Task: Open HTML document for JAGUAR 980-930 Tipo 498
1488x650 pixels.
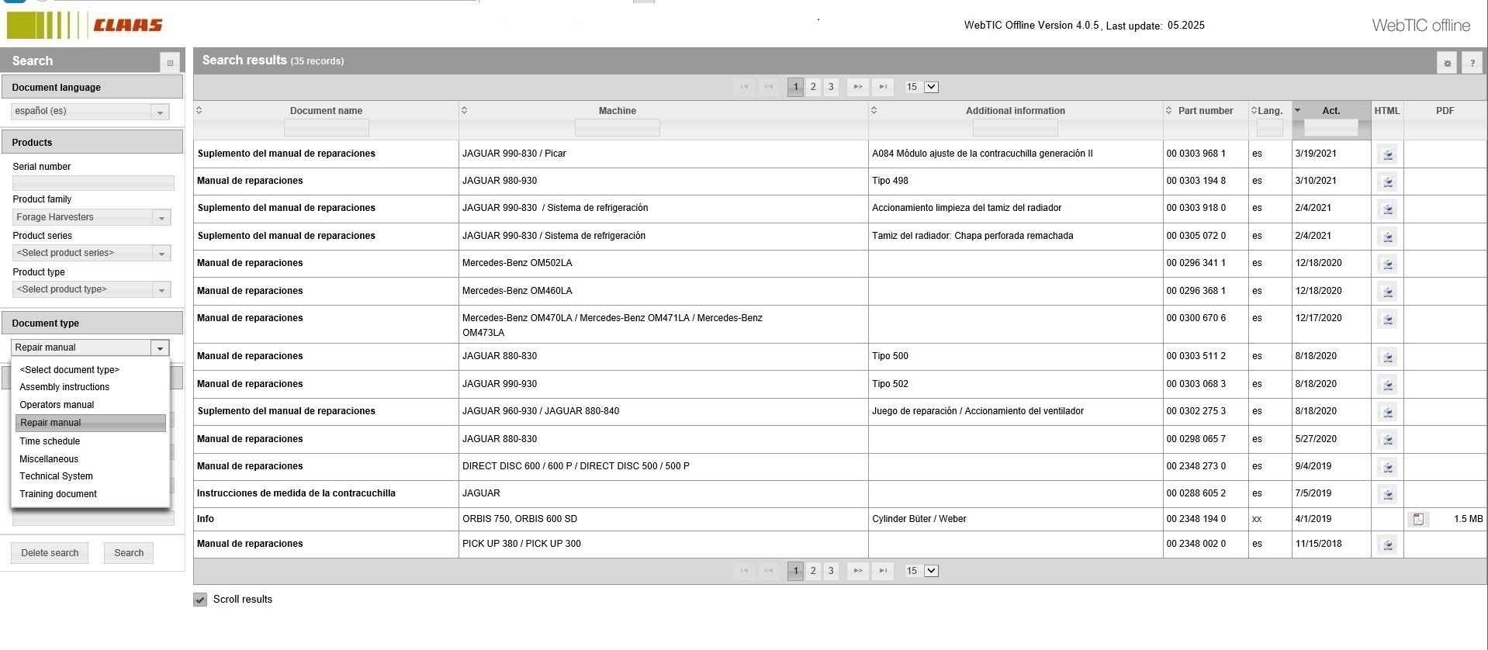Action: pos(1387,182)
